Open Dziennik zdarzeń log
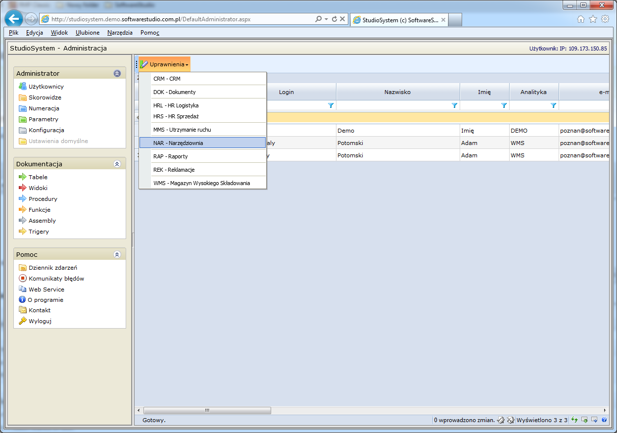This screenshot has width=617, height=433. pos(48,268)
